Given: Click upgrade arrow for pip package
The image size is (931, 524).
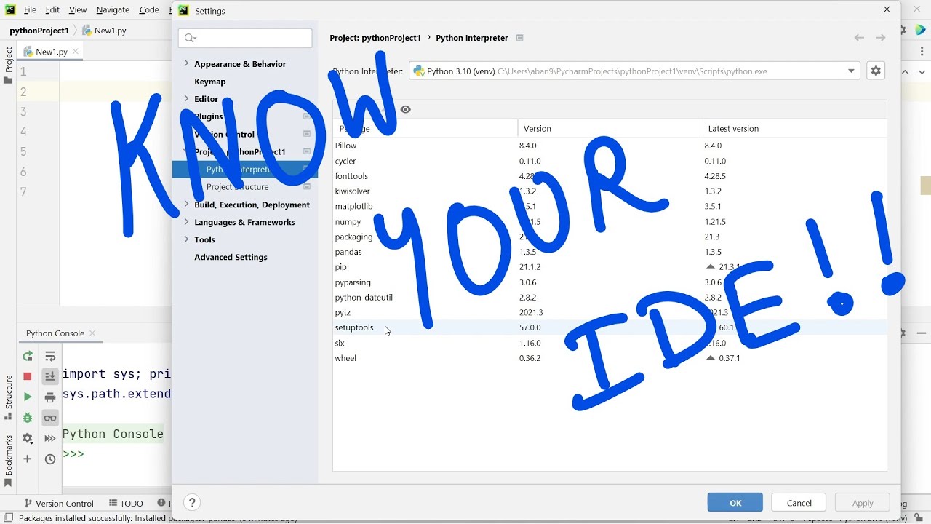Looking at the screenshot, I should [711, 267].
